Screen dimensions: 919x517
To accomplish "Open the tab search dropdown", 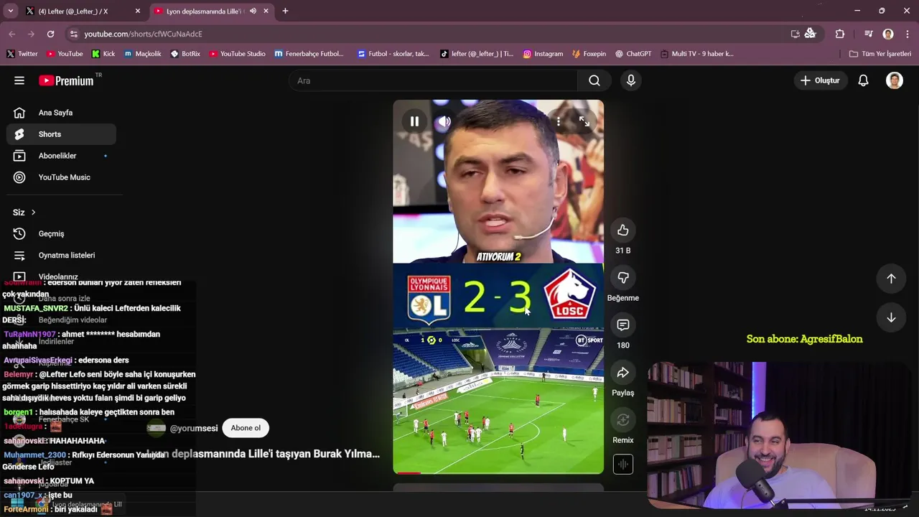I will (x=10, y=11).
